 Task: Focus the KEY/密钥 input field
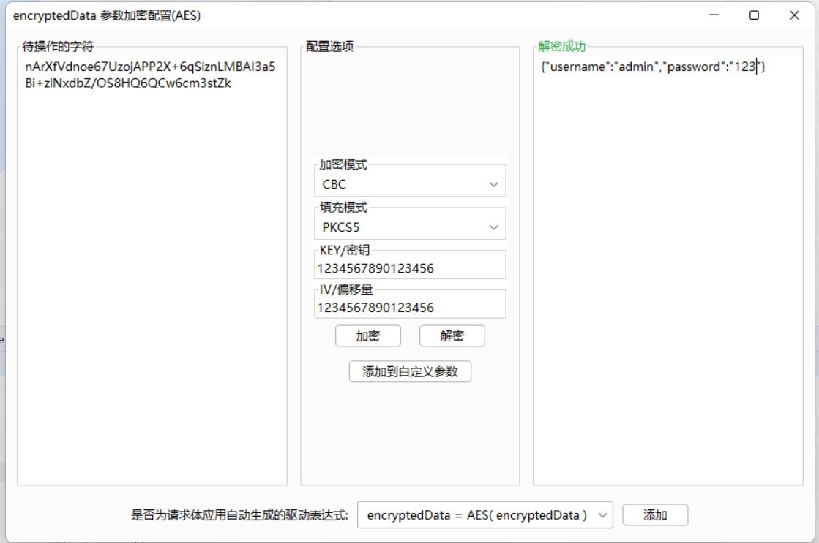410,268
